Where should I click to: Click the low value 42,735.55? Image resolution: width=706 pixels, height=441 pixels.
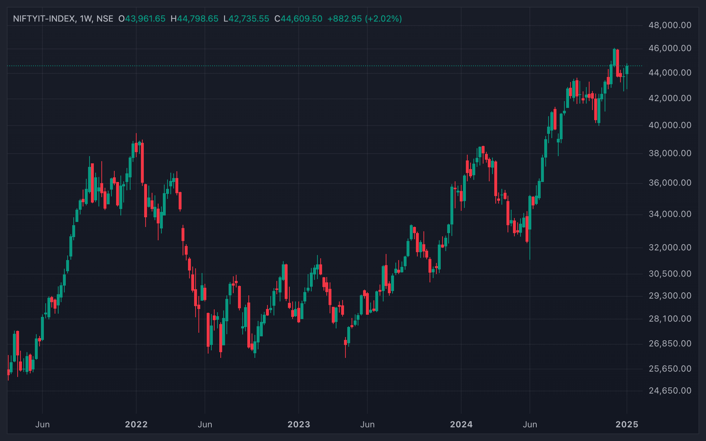tap(249, 19)
